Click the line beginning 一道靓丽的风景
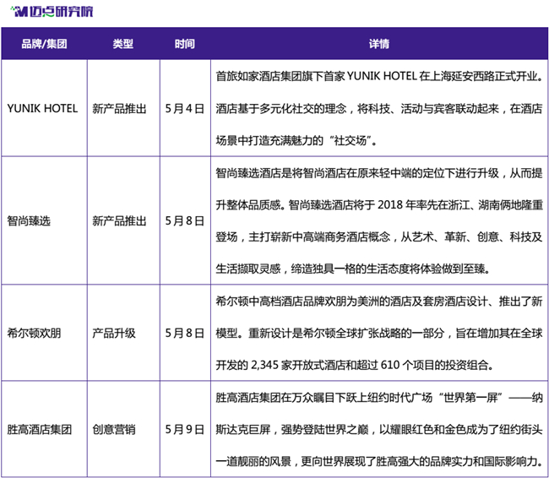549x478 pixels. click(379, 462)
